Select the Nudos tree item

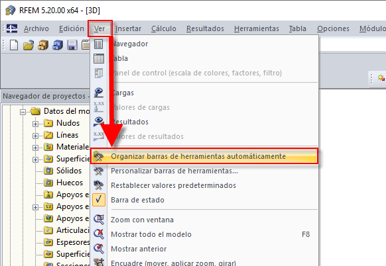68,123
